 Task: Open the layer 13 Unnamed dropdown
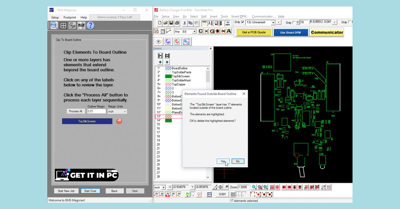tap(273, 23)
